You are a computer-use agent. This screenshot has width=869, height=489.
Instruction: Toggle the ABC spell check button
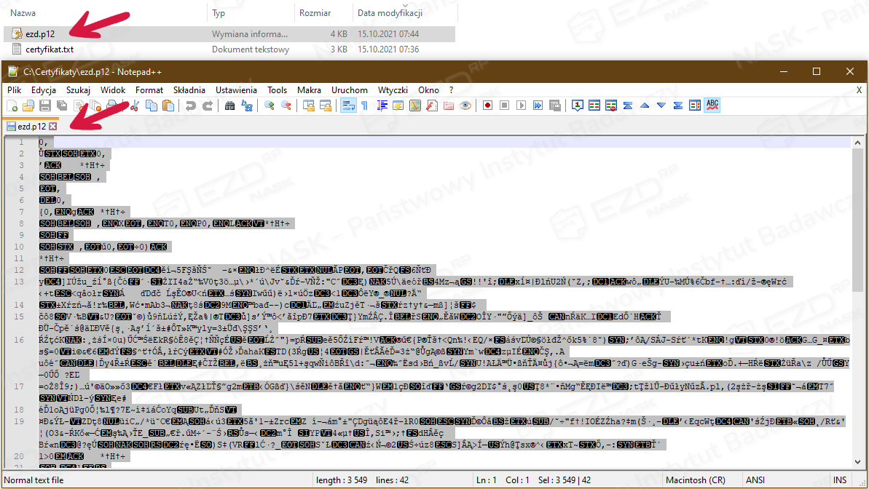pos(712,106)
